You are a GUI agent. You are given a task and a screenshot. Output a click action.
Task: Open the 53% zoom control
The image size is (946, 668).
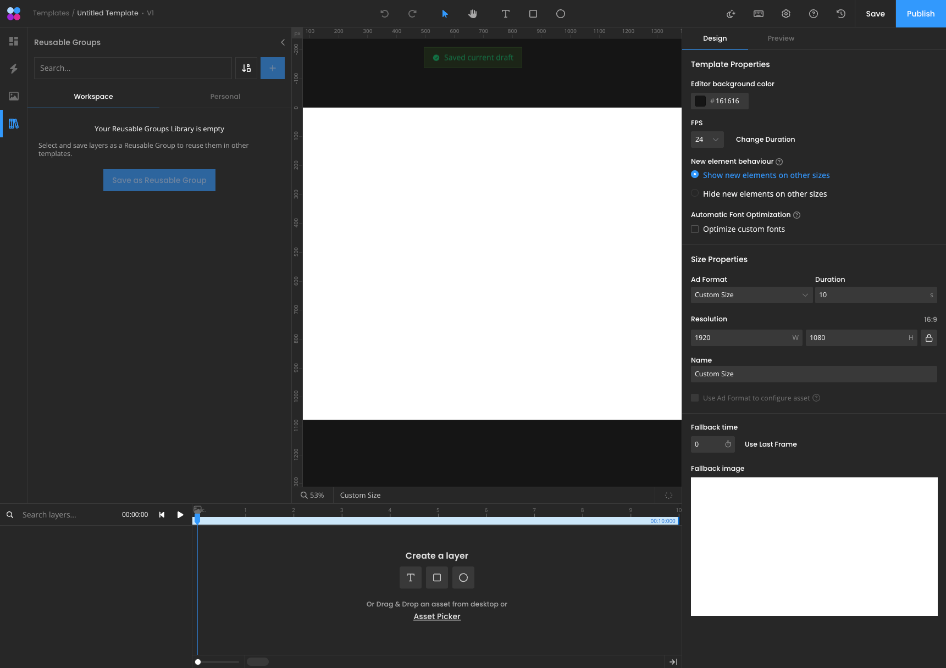tap(312, 496)
